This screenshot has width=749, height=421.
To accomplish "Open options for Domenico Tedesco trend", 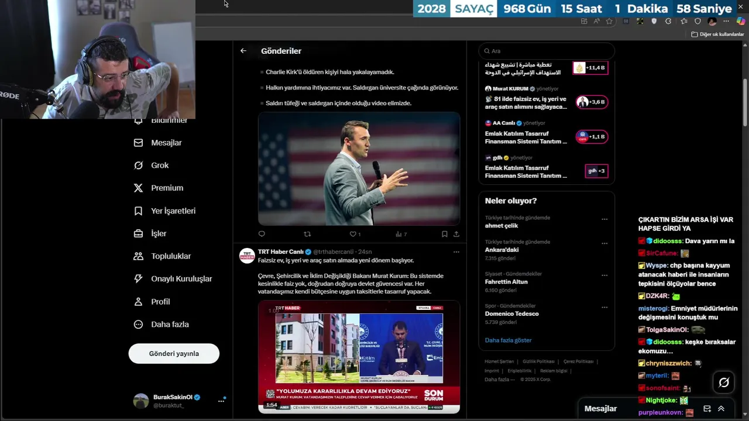I will coord(604,308).
